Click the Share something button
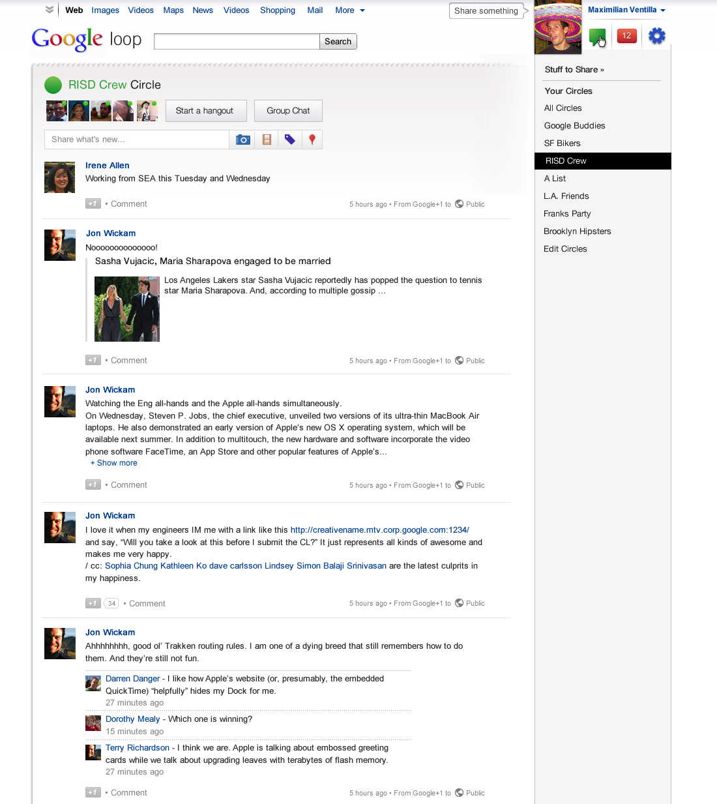 click(x=486, y=10)
